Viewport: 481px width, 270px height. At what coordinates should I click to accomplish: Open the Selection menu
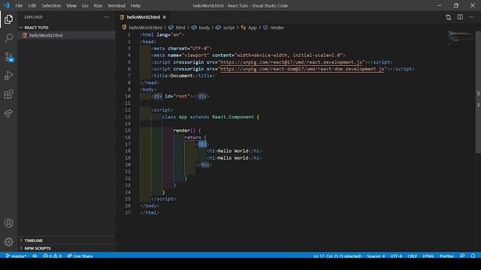point(51,5)
